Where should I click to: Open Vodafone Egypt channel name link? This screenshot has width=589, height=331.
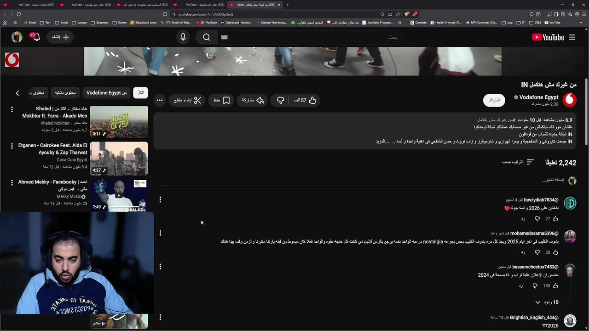click(x=539, y=97)
